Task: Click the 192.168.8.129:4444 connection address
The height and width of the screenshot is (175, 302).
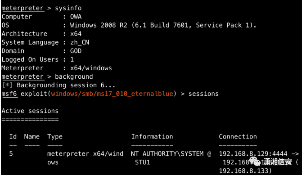Action: (x=253, y=153)
